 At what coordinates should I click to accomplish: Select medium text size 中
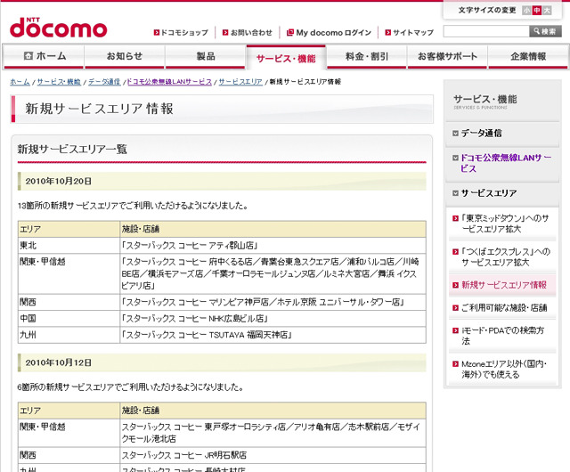point(536,10)
